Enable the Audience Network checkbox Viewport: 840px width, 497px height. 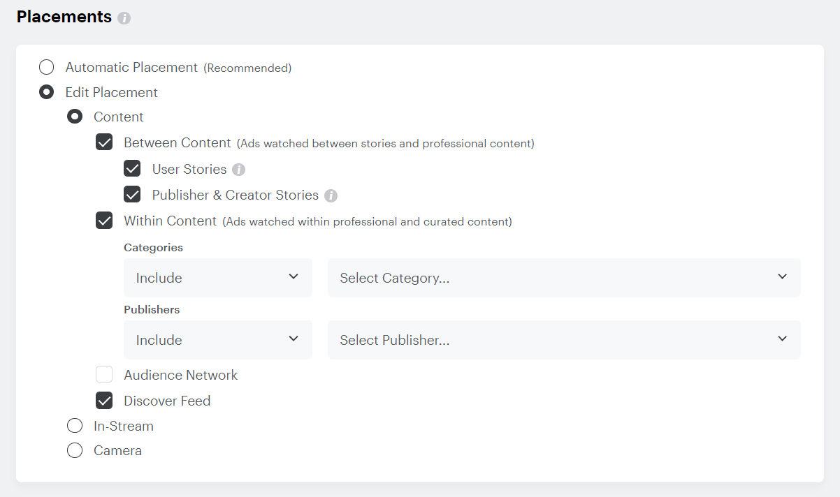point(104,375)
